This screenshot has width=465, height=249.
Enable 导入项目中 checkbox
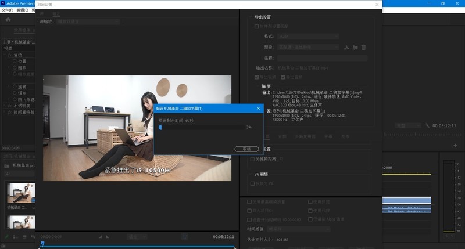(x=249, y=211)
